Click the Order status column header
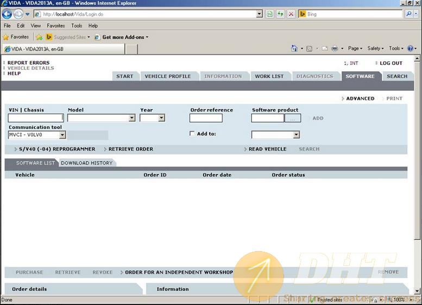Viewport: 422px width, 305px height. pyautogui.click(x=288, y=175)
